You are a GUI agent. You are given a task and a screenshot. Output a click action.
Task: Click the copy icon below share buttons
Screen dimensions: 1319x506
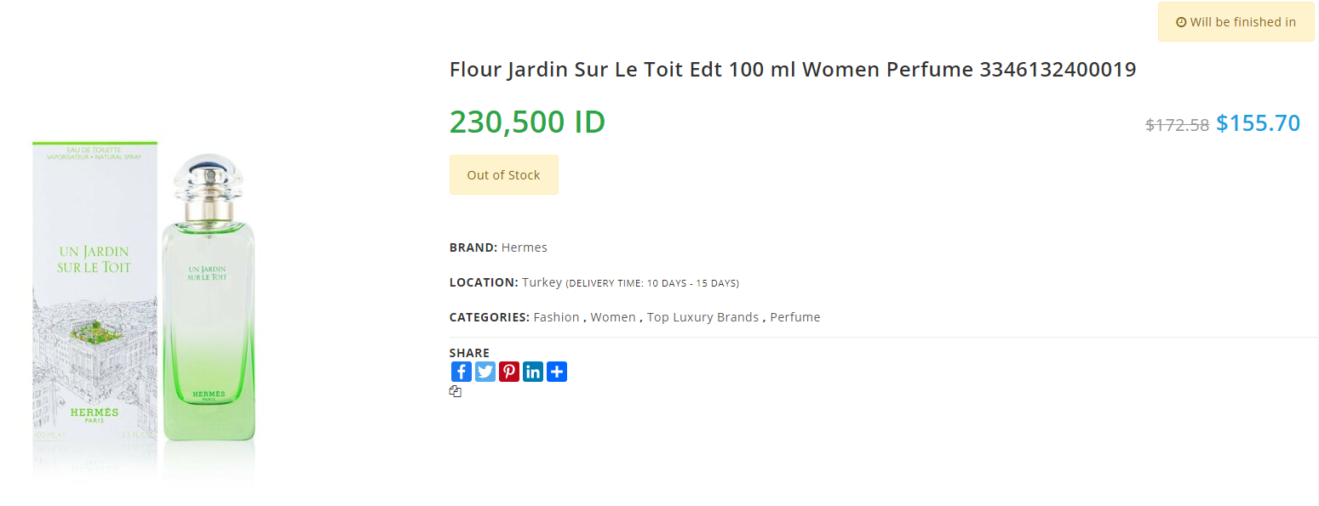pyautogui.click(x=456, y=392)
